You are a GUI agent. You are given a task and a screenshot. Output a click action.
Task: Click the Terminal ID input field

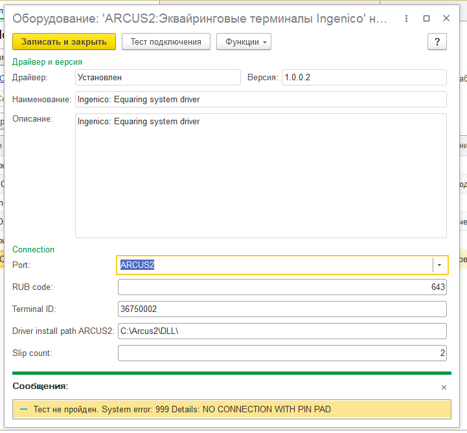point(282,309)
